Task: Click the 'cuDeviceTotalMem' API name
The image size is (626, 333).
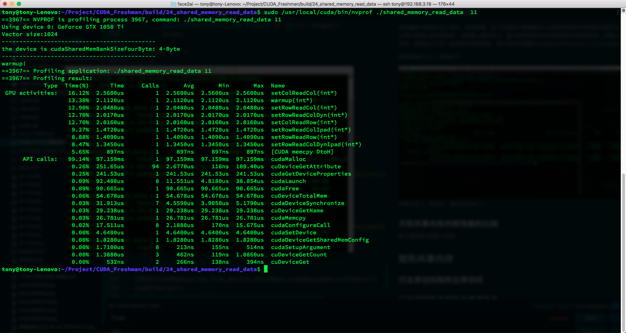Action: [299, 196]
